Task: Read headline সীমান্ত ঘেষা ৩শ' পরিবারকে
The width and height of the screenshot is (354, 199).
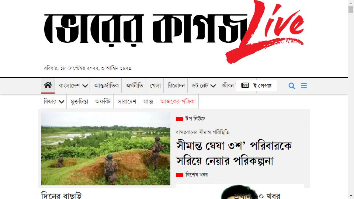Action: (x=235, y=146)
